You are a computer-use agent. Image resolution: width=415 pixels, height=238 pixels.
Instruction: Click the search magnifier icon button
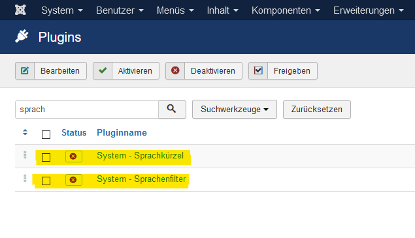point(172,109)
